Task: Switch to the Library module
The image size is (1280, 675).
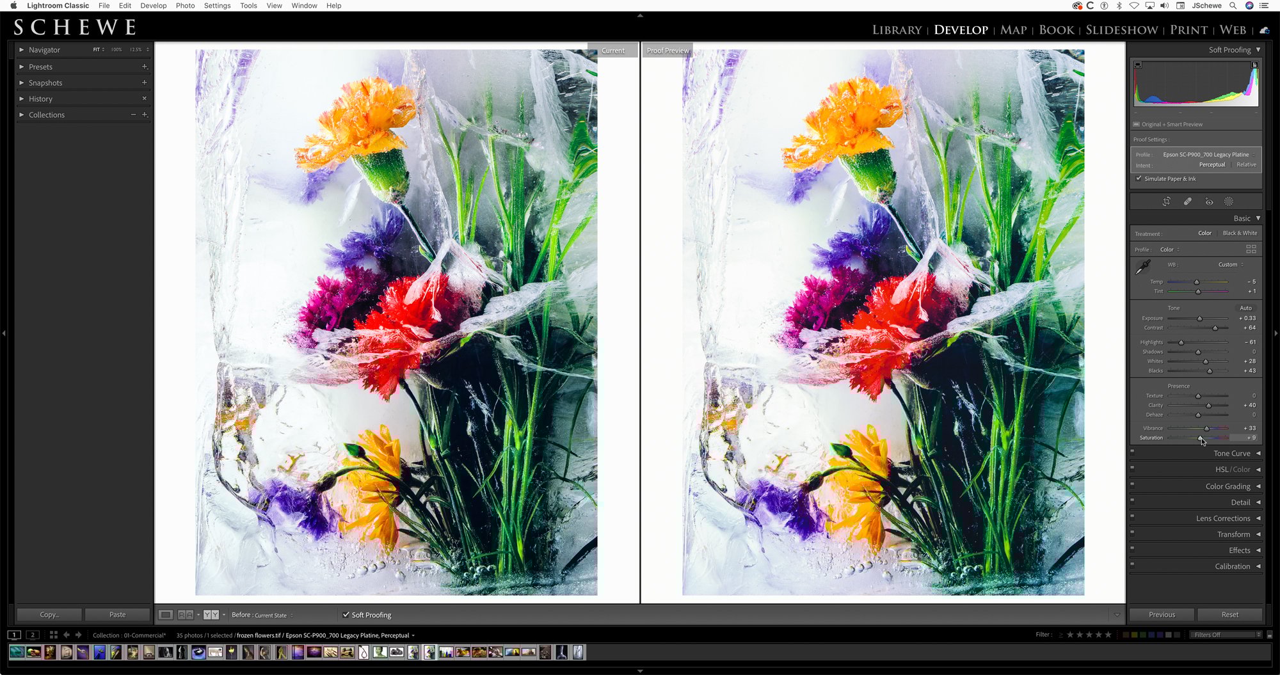Action: tap(897, 30)
